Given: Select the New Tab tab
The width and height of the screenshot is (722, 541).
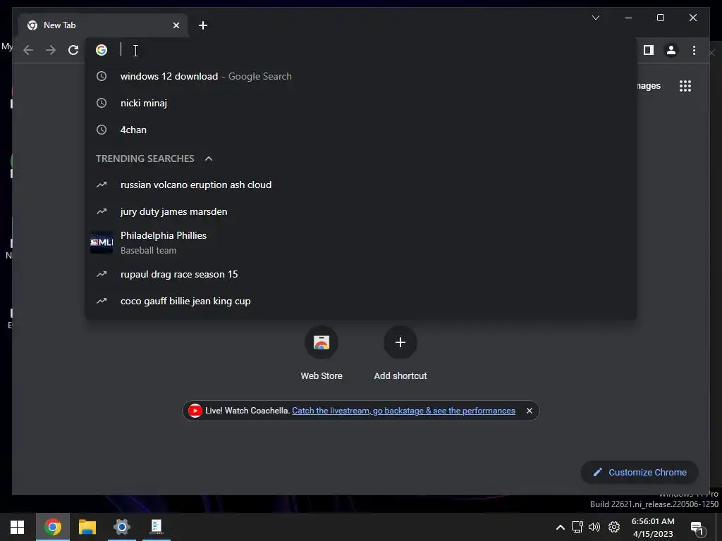Looking at the screenshot, I should tap(103, 25).
